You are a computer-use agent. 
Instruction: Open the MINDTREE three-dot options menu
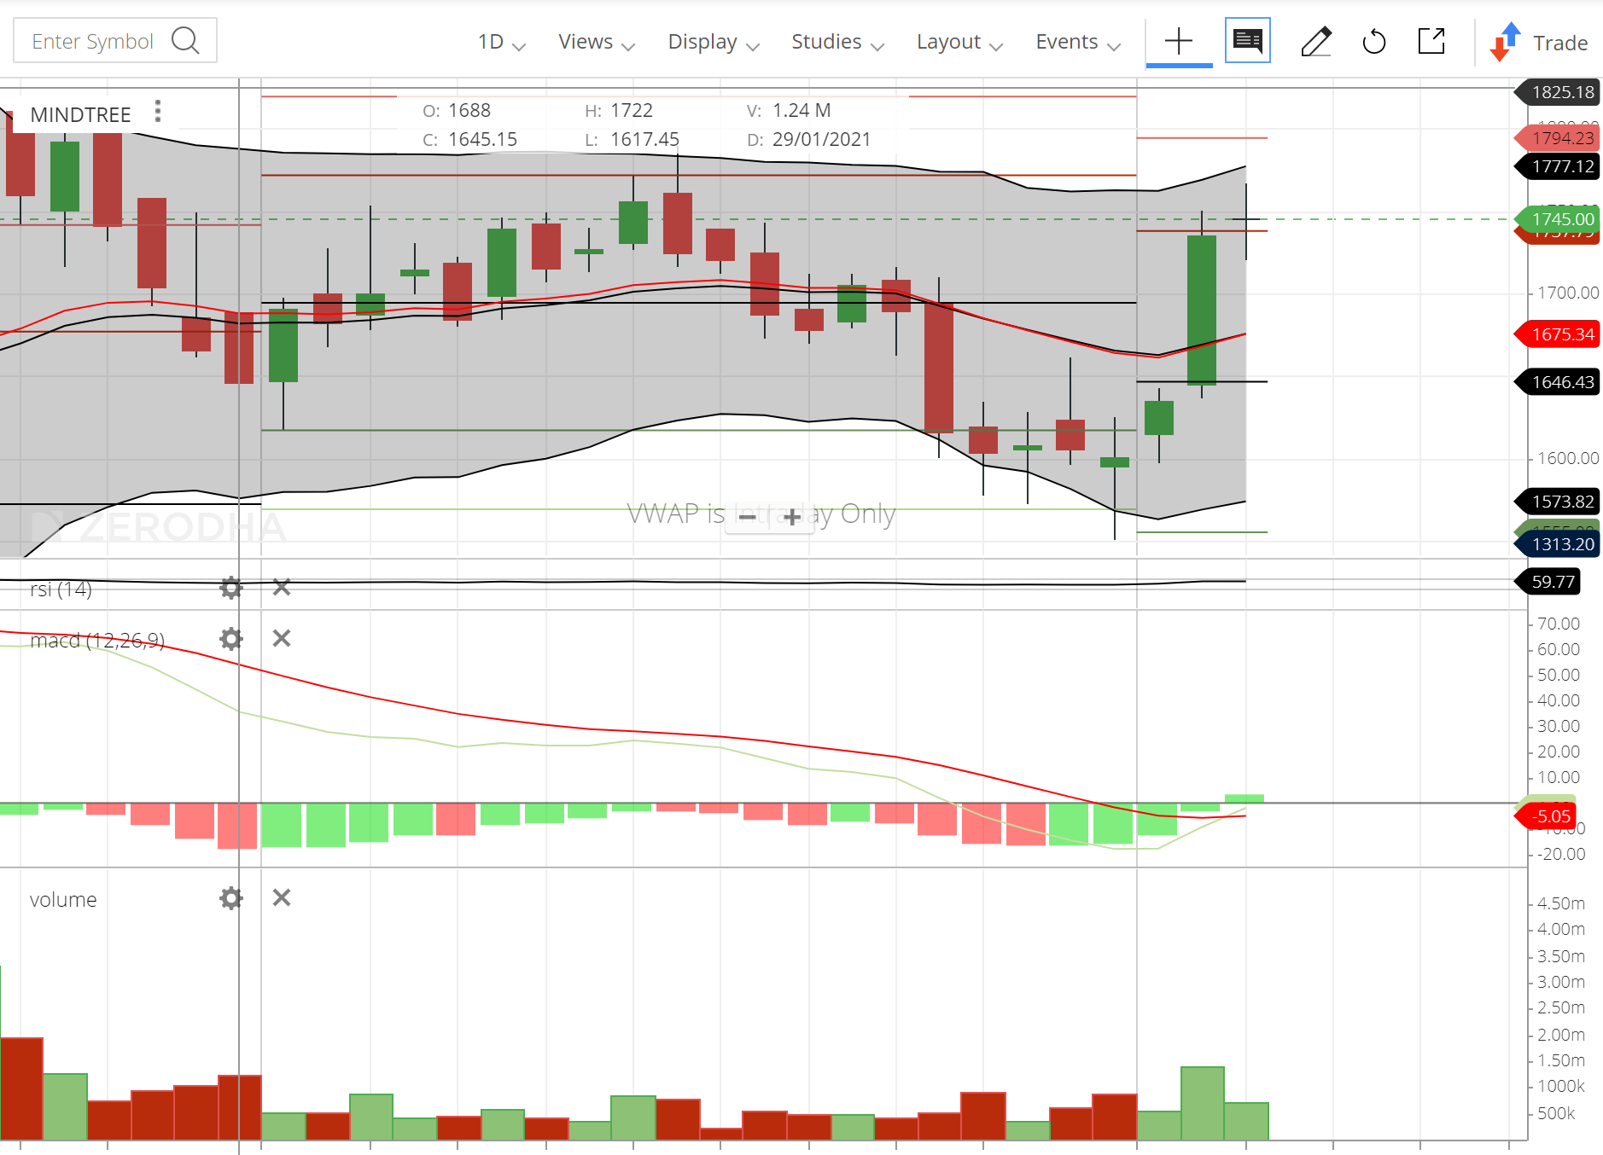click(158, 111)
